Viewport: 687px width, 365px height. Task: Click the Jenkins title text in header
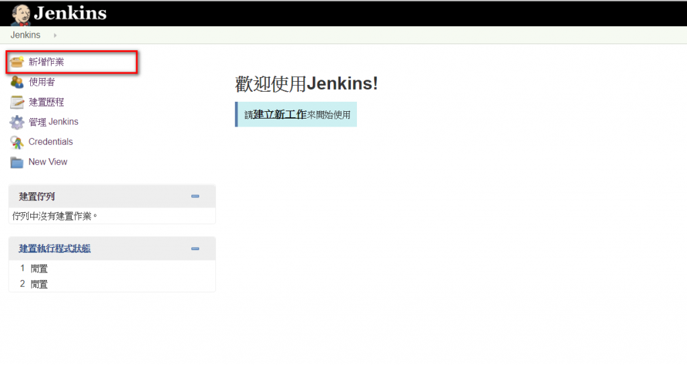(x=70, y=13)
